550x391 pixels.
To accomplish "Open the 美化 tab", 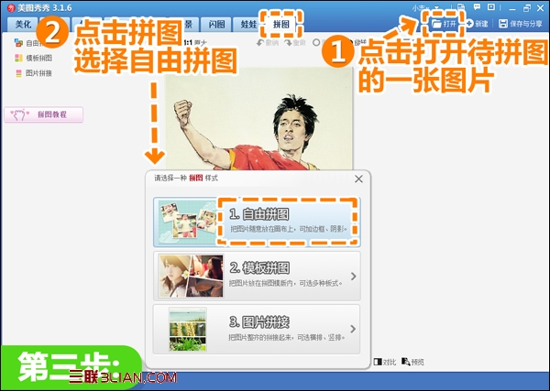I will (x=23, y=24).
